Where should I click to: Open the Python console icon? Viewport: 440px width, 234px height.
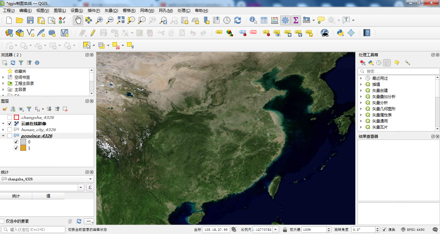(340, 33)
